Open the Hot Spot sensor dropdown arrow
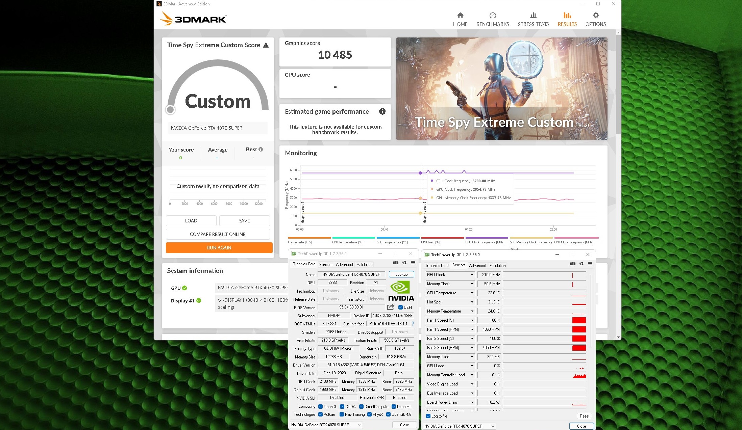The width and height of the screenshot is (742, 430). tap(472, 302)
